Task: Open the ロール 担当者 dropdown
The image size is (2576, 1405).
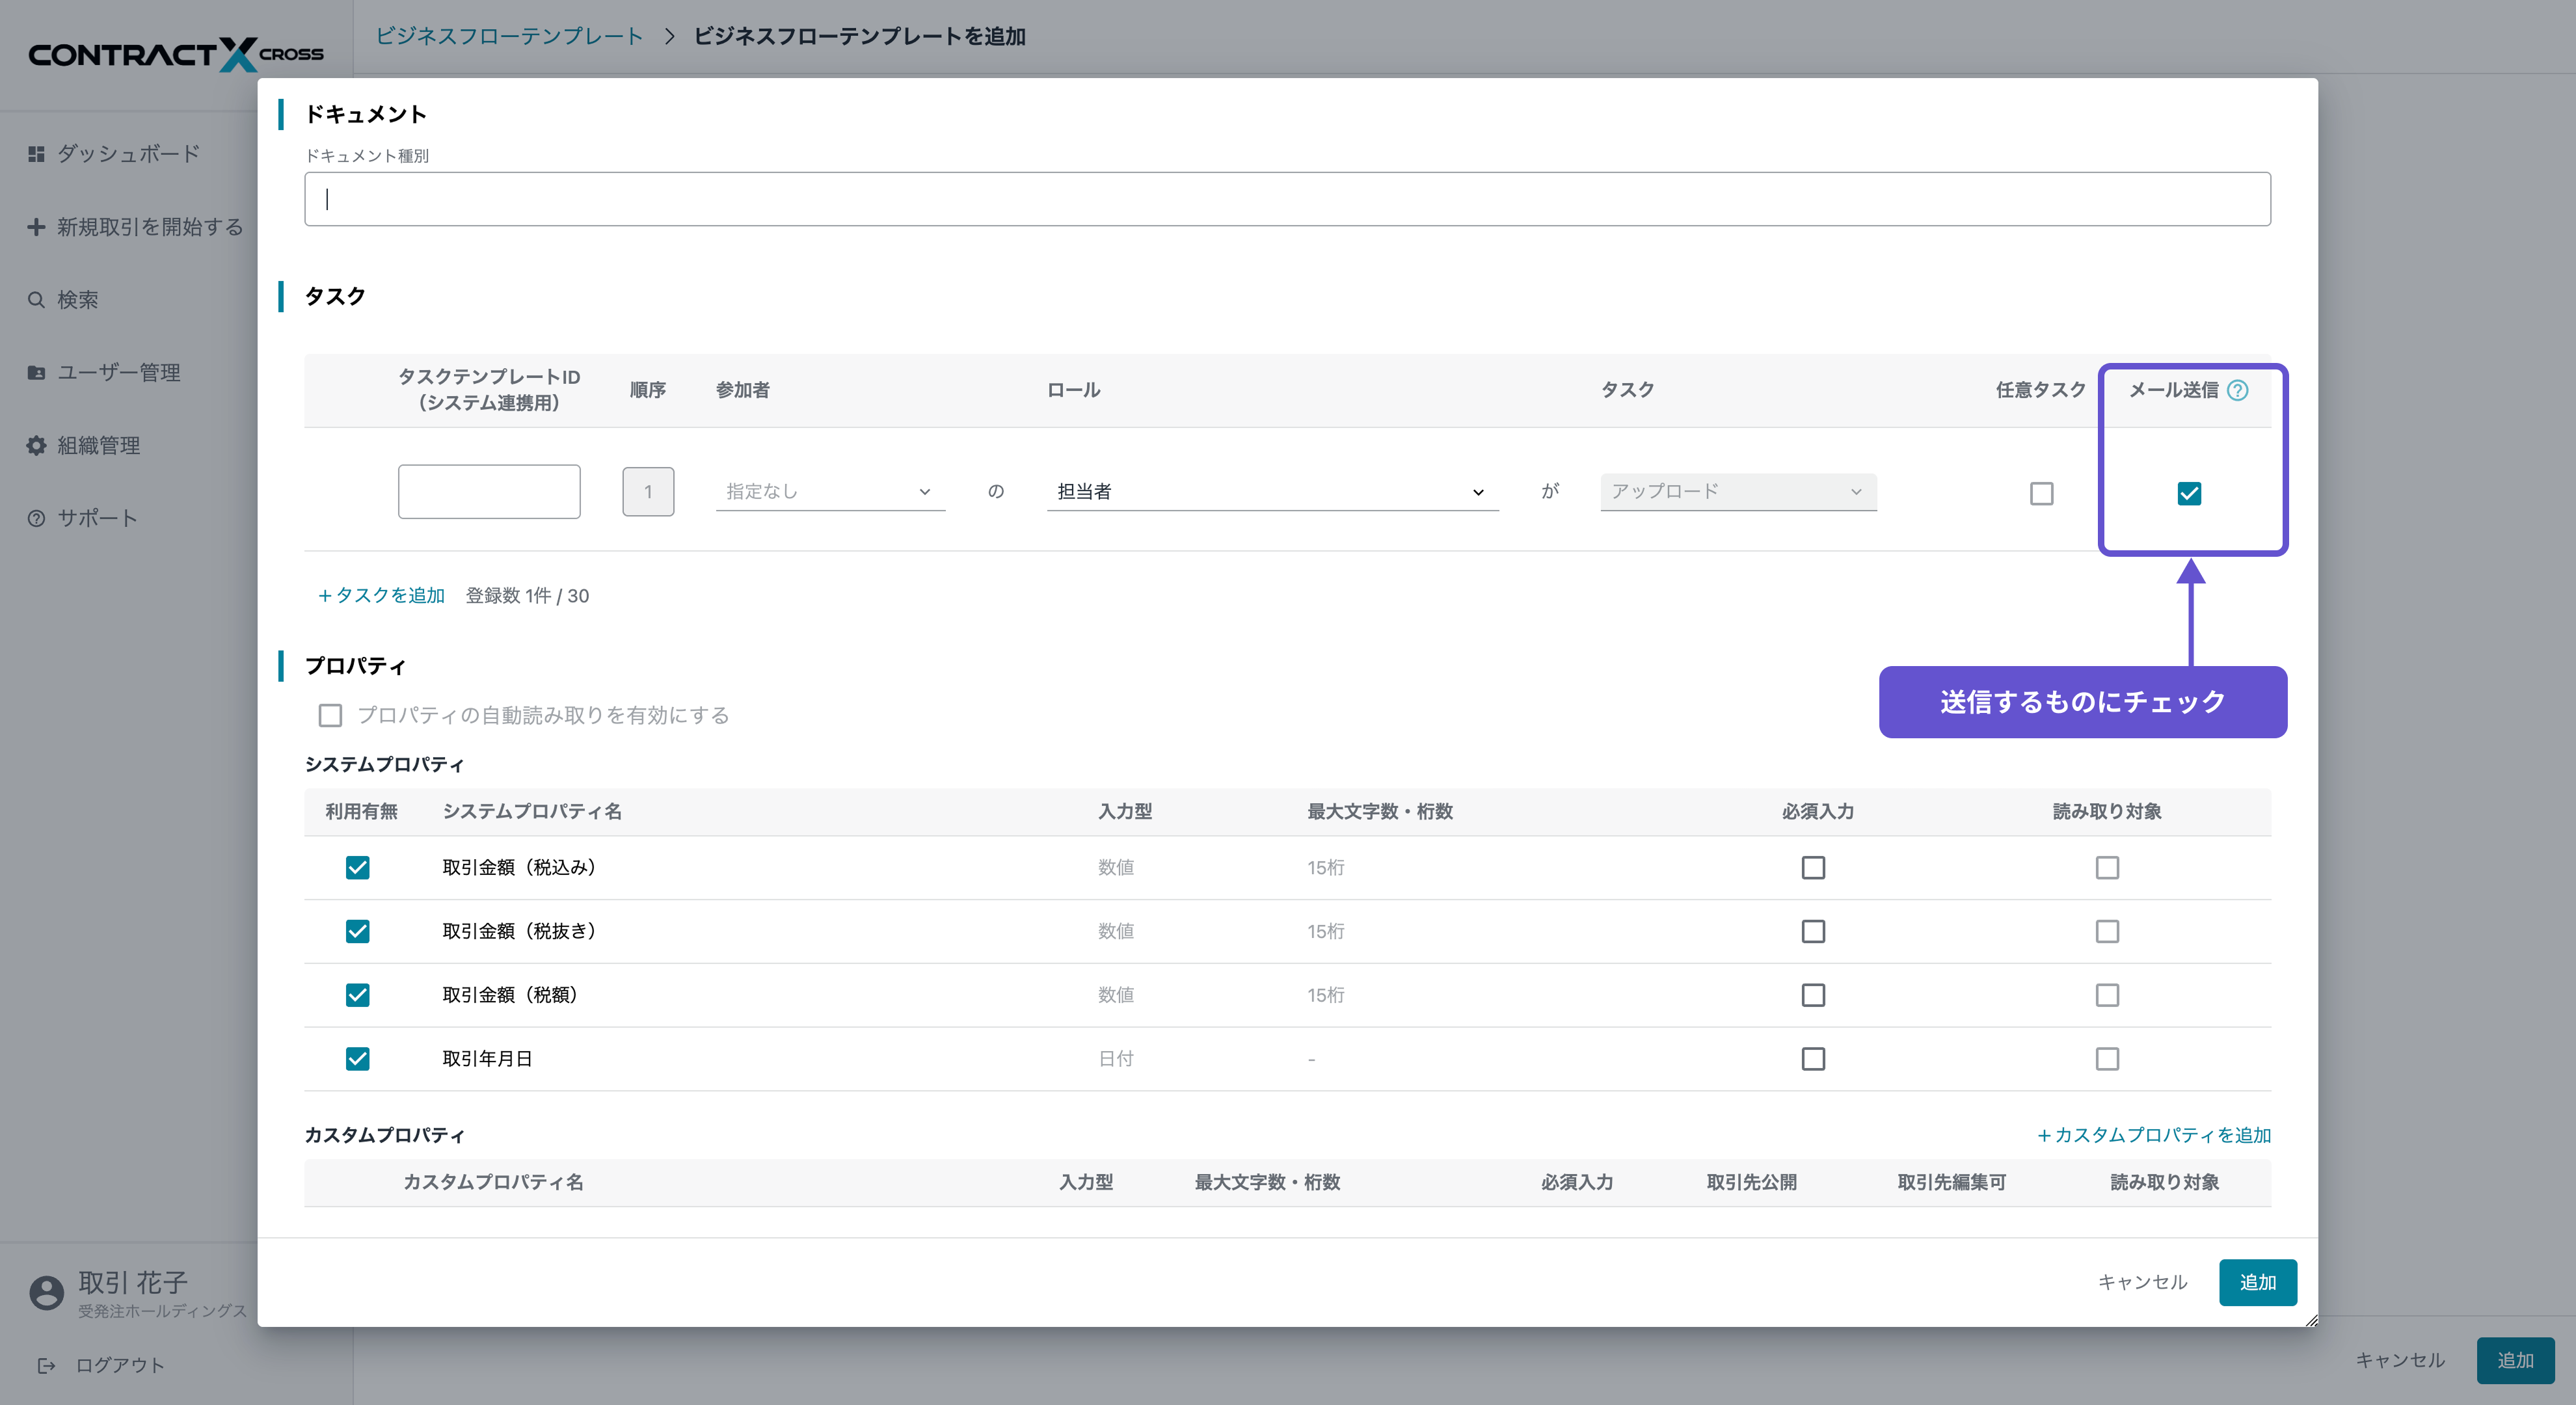Action: click(1272, 492)
